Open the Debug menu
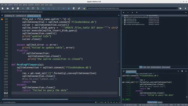 [x=25, y=5]
